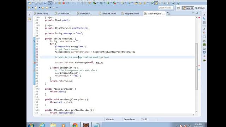226x127 pixels.
Task: Click the Open Type toolbar icon
Action: pos(136,3)
